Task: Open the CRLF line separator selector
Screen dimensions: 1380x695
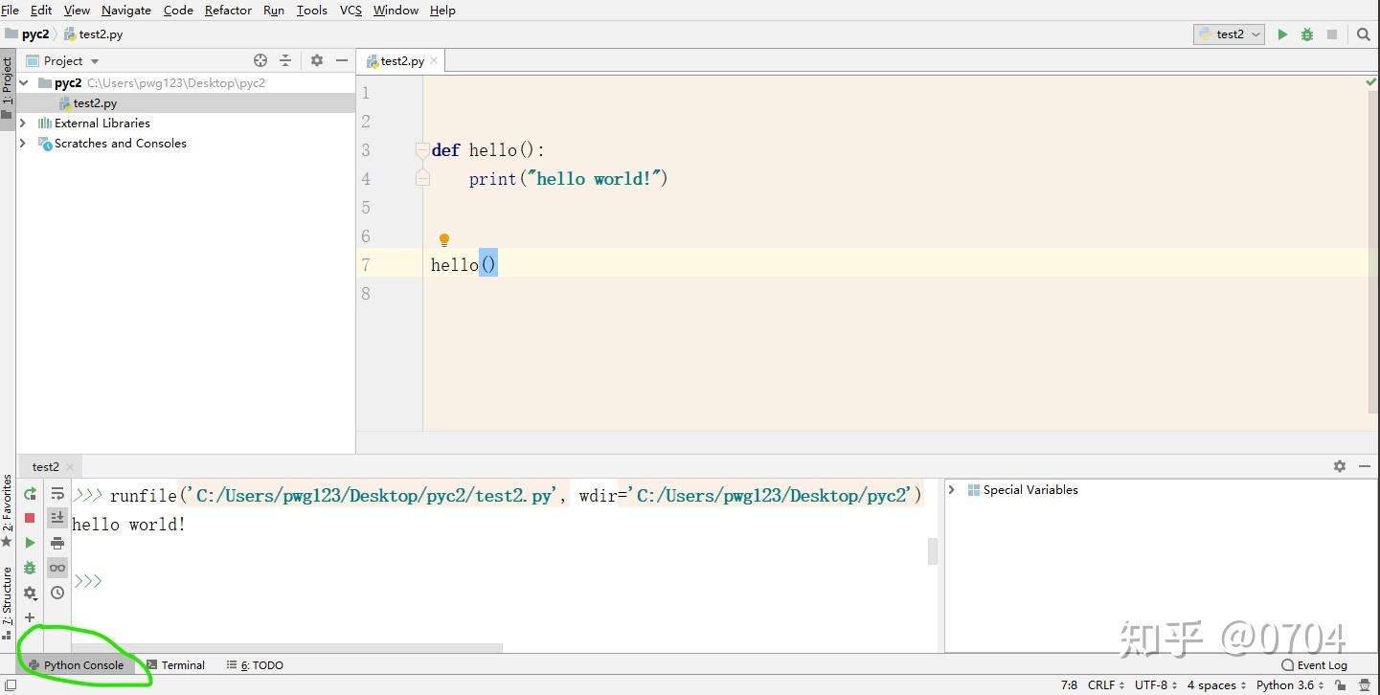Action: [x=1101, y=685]
